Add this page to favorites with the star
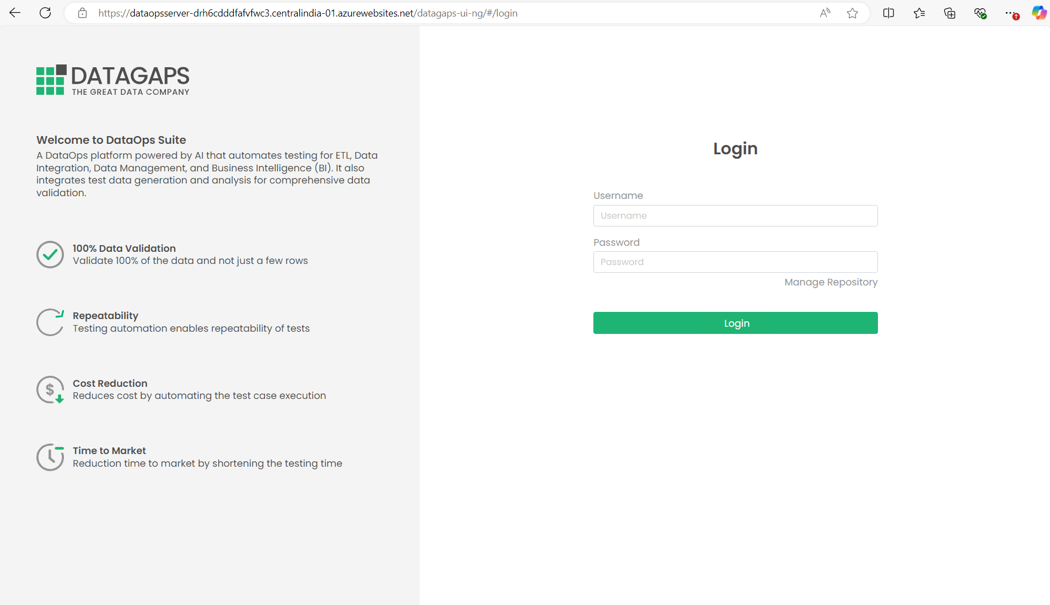The image size is (1050, 605). (853, 13)
